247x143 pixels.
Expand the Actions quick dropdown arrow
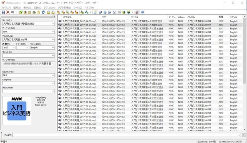[90, 12]
